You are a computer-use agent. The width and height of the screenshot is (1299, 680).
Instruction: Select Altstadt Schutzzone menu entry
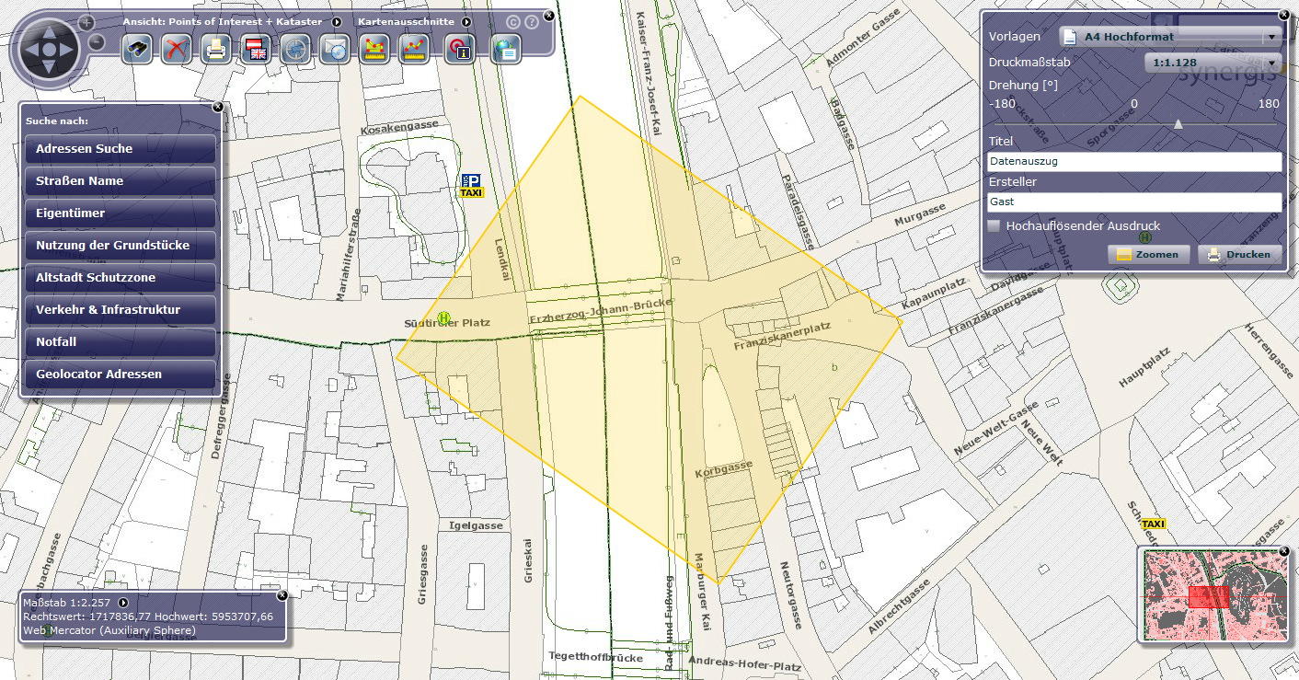coord(121,278)
